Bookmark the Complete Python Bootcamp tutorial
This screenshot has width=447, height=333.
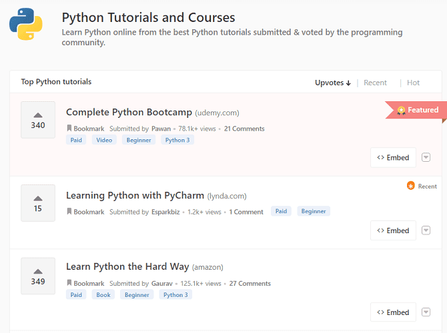(x=85, y=129)
